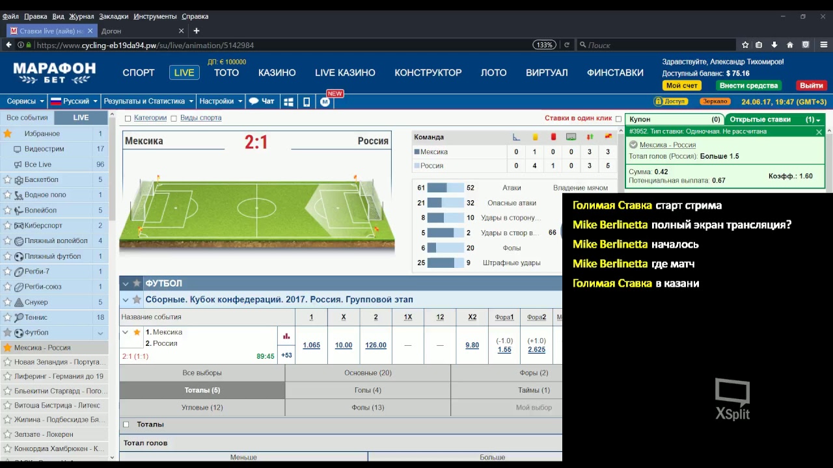Viewport: 833px width, 468px height.
Task: Bet on draw odds 10.00
Action: (x=344, y=345)
